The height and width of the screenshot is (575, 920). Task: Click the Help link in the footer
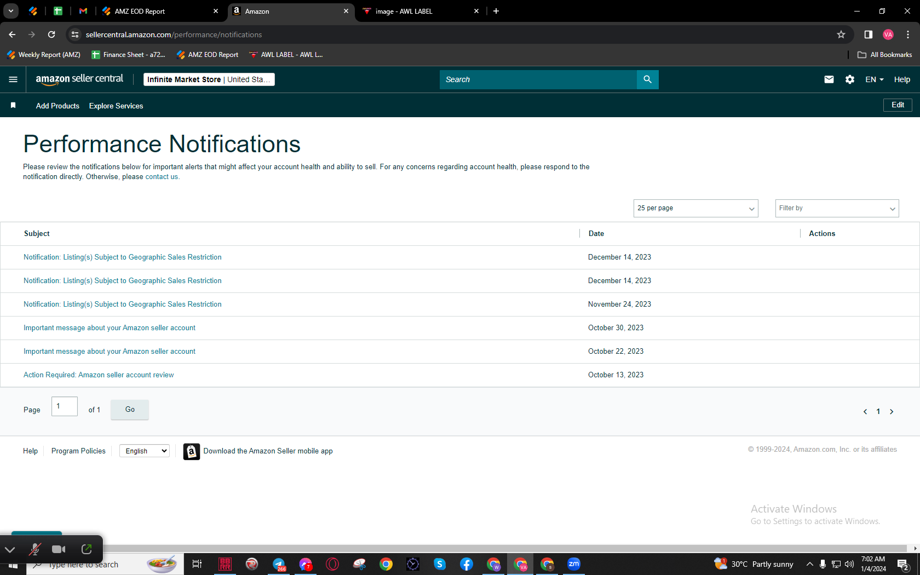[30, 451]
